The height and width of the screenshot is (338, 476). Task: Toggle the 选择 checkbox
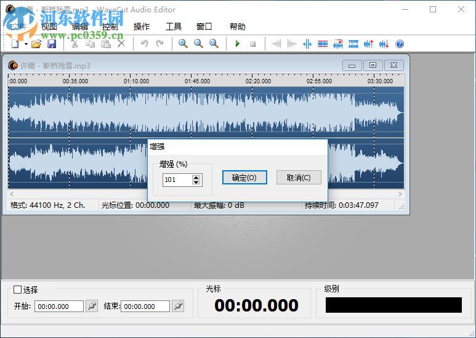pyautogui.click(x=17, y=290)
